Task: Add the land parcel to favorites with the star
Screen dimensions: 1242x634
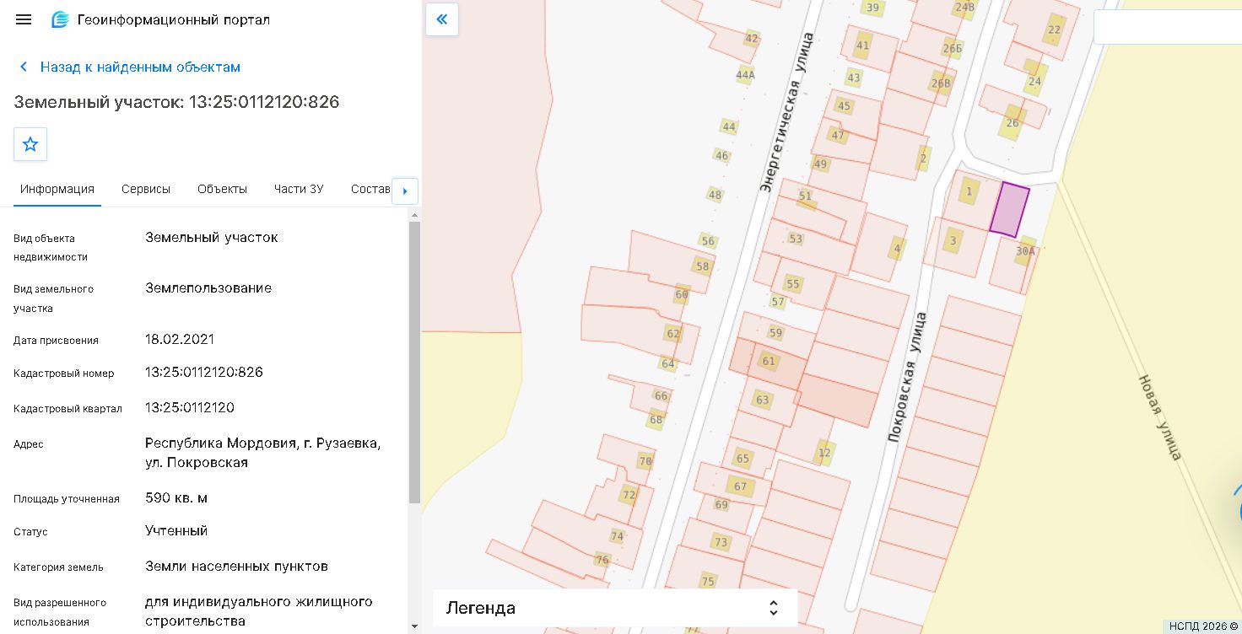Action: tap(30, 144)
